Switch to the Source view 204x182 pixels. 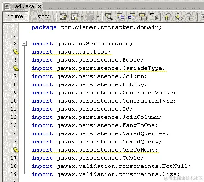15,16
